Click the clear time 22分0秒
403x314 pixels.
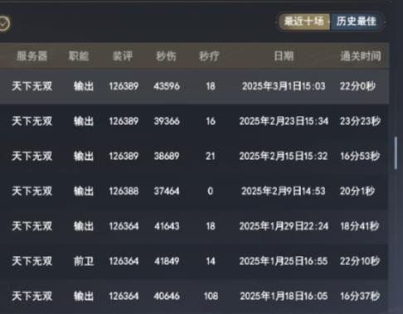click(x=357, y=86)
